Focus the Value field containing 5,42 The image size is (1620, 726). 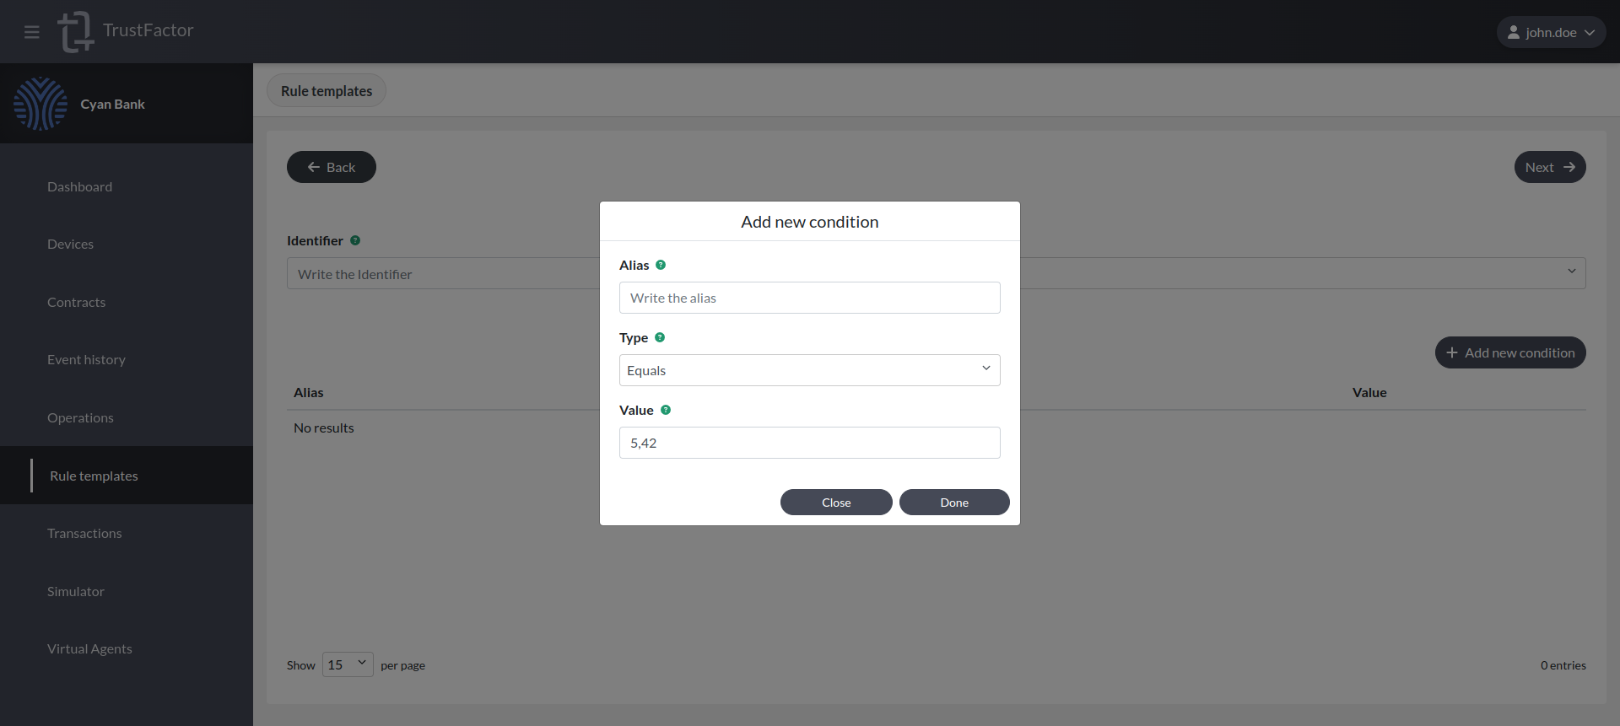pos(810,443)
